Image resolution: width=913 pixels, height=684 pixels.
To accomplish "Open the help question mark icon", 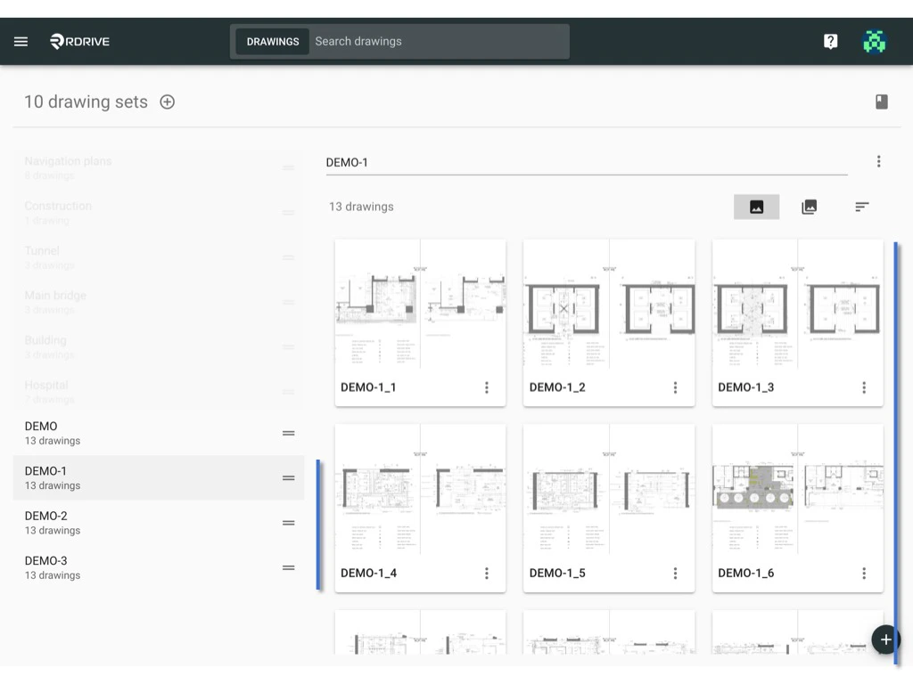I will tap(830, 41).
